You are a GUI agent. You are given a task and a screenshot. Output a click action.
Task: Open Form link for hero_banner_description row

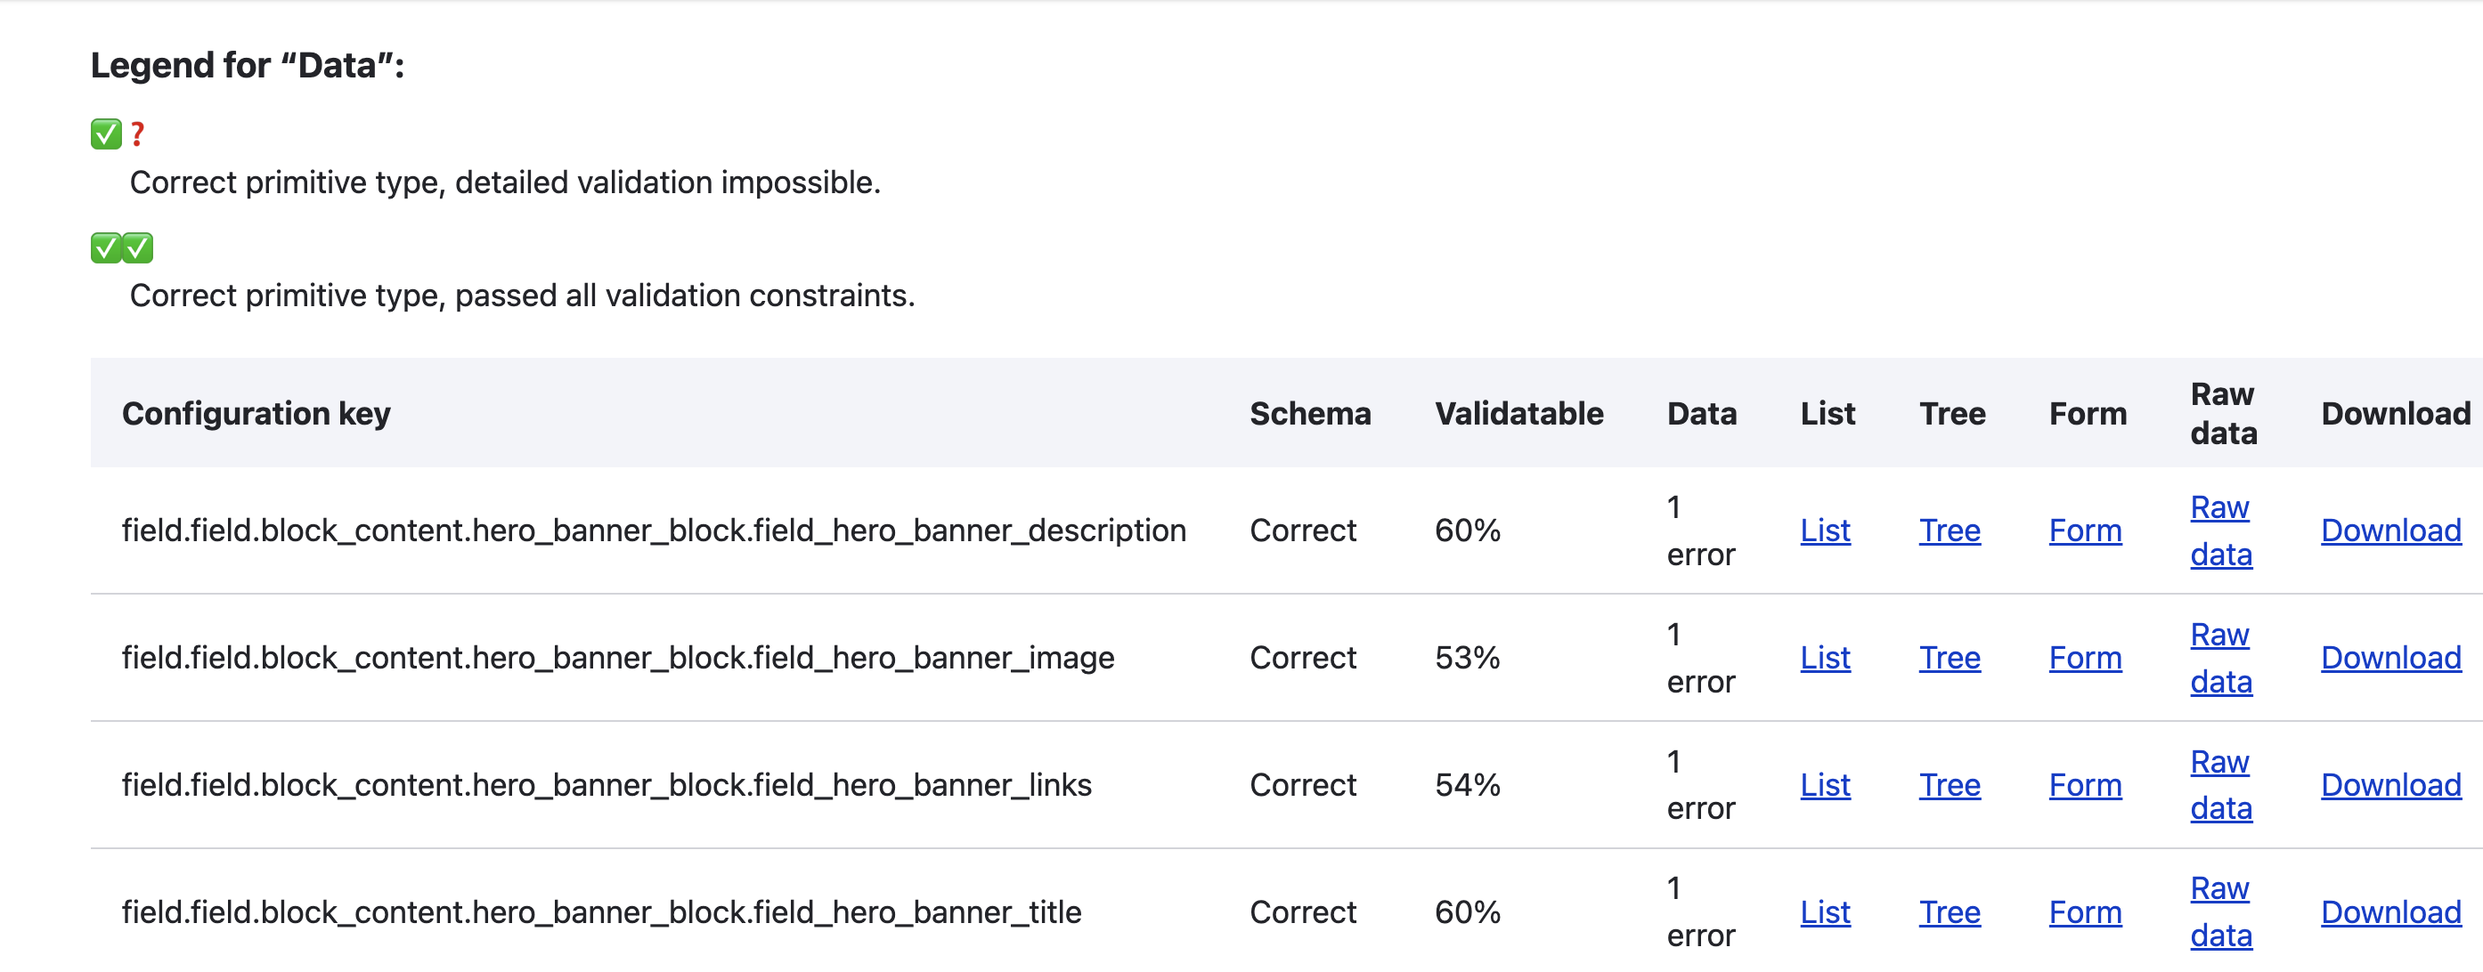tap(2085, 530)
